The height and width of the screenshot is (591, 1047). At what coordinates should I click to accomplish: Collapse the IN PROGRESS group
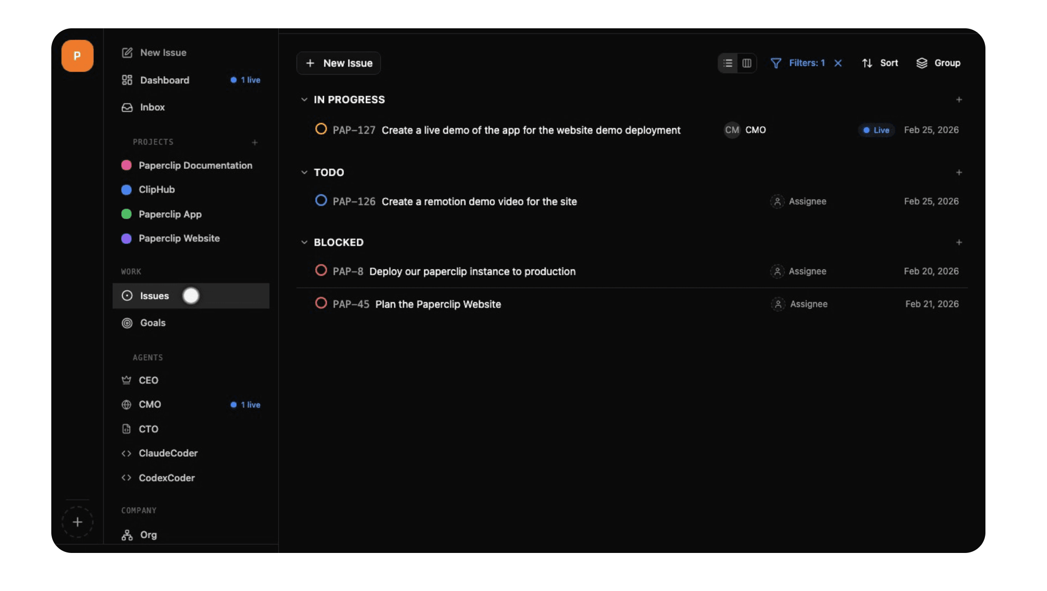click(304, 100)
